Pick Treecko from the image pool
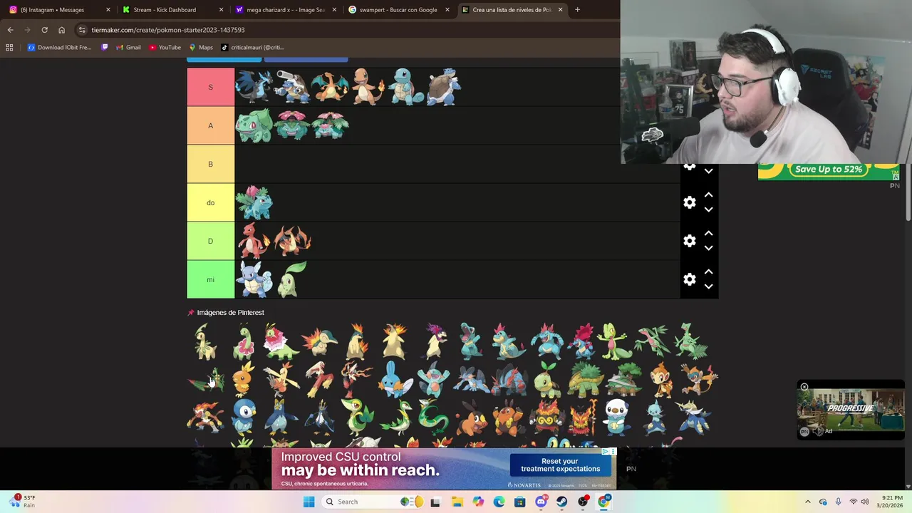Viewport: 912px width, 513px height. [614, 341]
